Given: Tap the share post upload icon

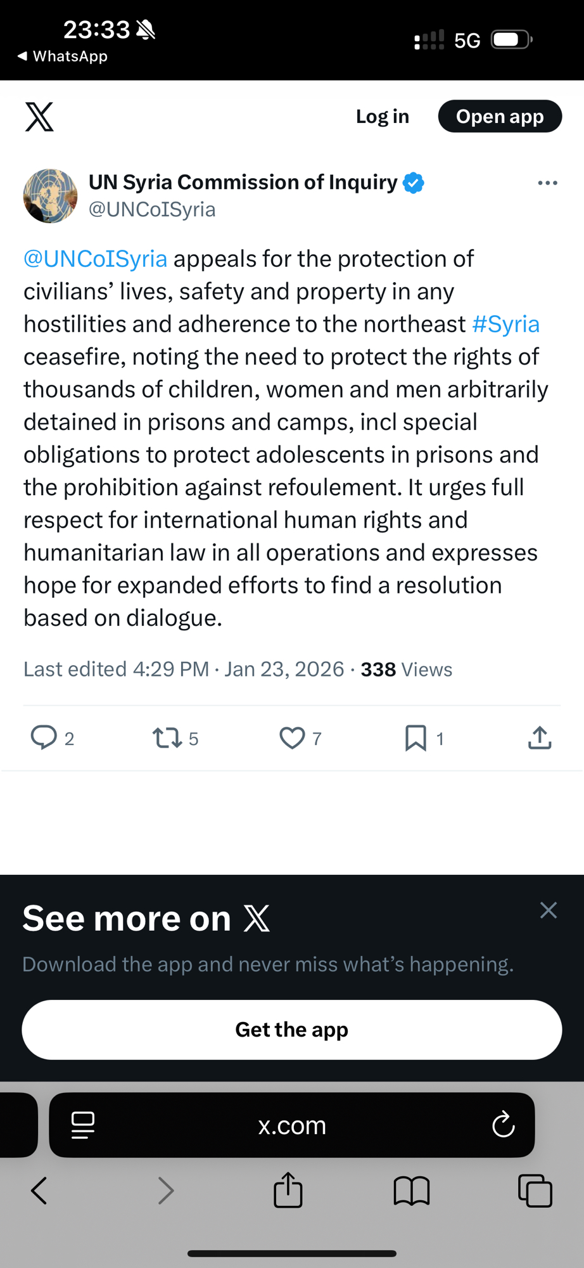Looking at the screenshot, I should click(540, 737).
